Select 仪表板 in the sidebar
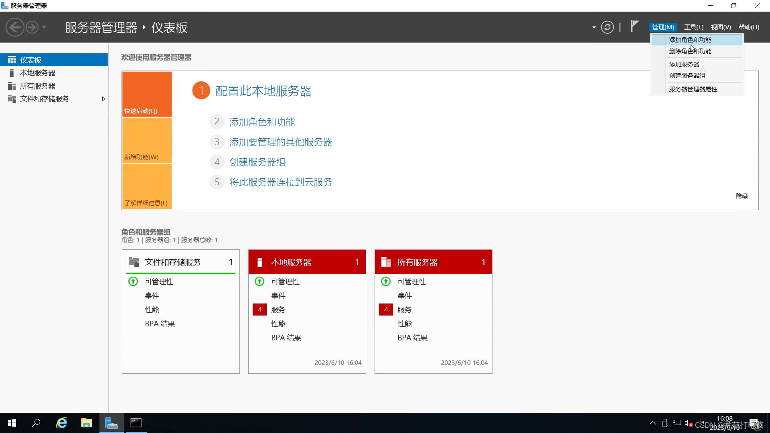 click(54, 60)
